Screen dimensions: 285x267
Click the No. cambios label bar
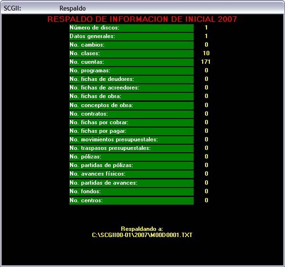131,45
